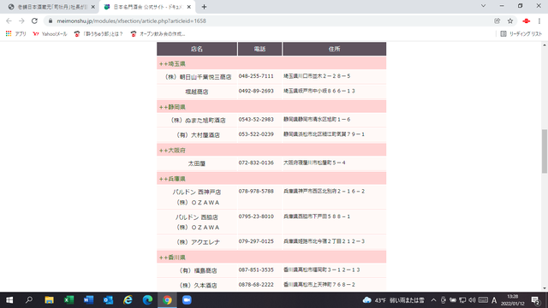The image size is (548, 308).
Task: Open the Yahoo!メール bookmark
Action: point(50,34)
